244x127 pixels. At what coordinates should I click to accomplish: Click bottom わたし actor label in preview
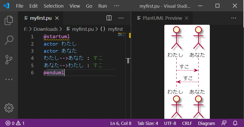pyautogui.click(x=175, y=92)
